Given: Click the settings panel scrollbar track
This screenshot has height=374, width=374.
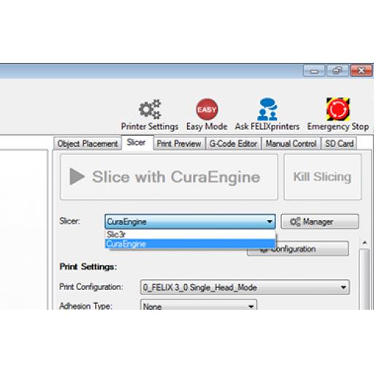Looking at the screenshot, I should [x=365, y=279].
